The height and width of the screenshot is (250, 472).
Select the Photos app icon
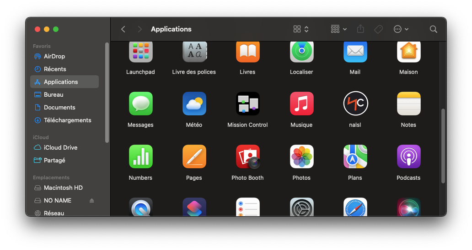(301, 156)
